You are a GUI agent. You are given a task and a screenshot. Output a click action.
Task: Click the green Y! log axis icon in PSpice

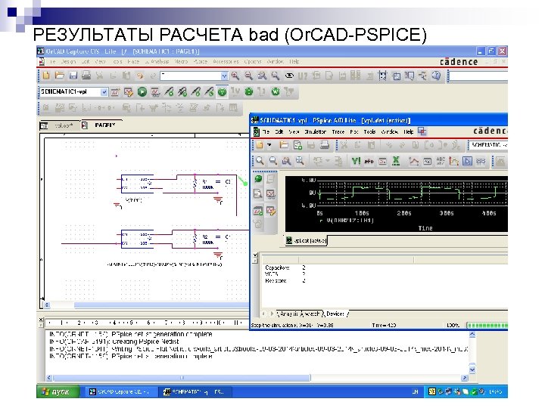point(356,162)
